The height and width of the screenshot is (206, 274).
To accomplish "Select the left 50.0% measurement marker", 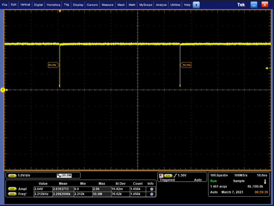I will 53,65.
